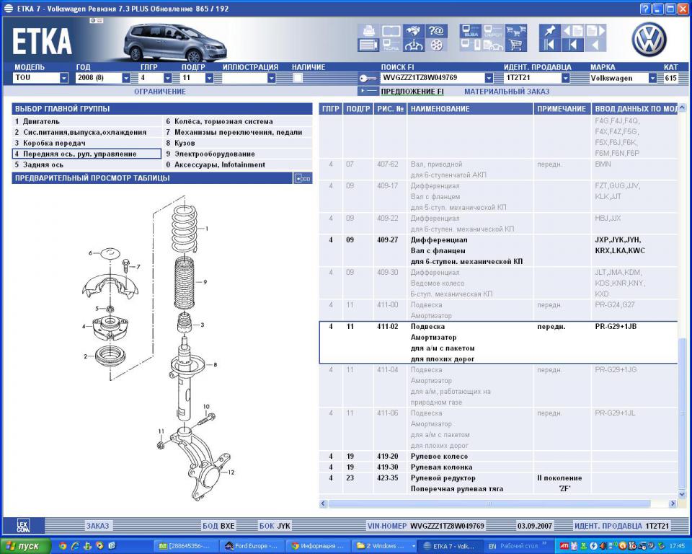
Task: Go to previous page document icon
Action: [x=572, y=31]
